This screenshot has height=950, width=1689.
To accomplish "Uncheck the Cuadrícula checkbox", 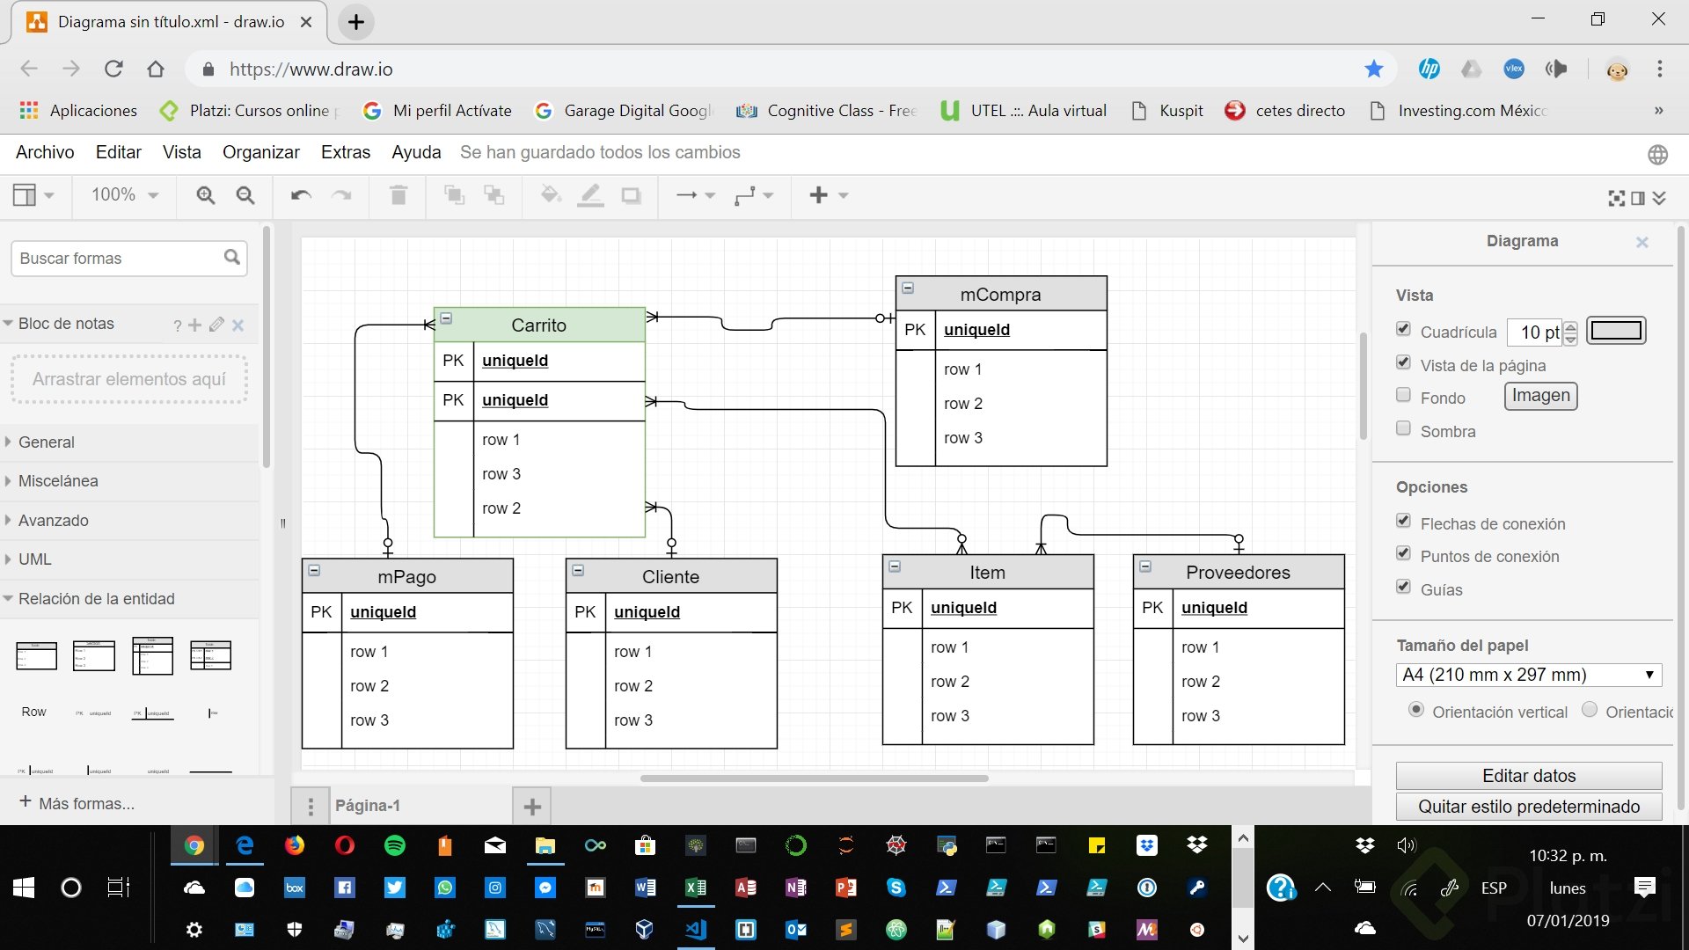I will click(1403, 329).
